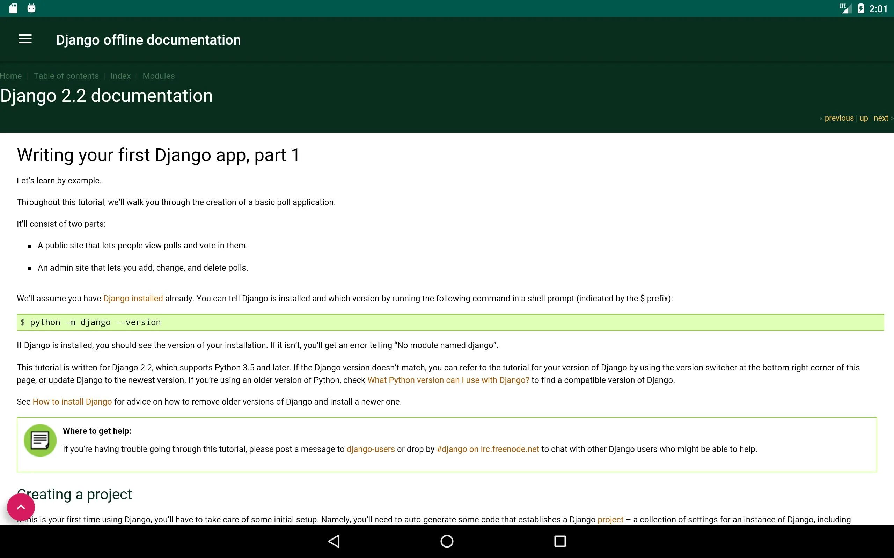
Task: Click the Modules breadcrumb link
Action: click(x=158, y=76)
